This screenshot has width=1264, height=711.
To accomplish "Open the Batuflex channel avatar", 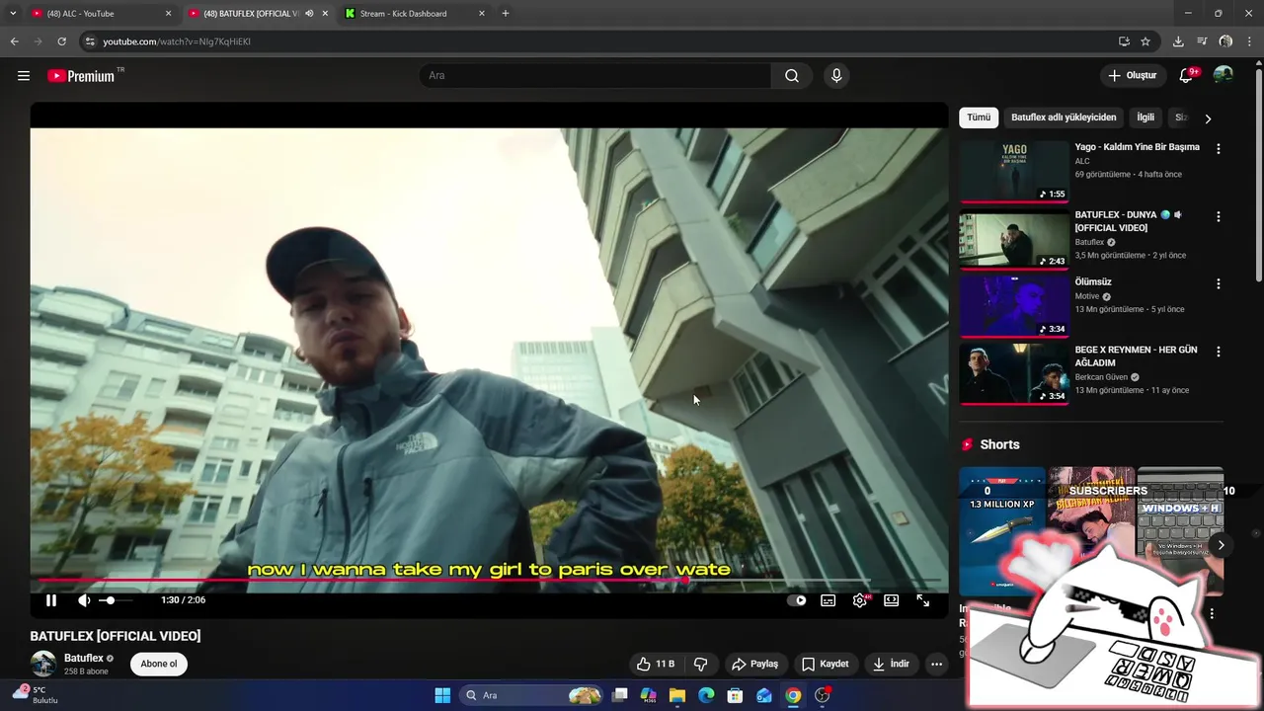I will [43, 664].
